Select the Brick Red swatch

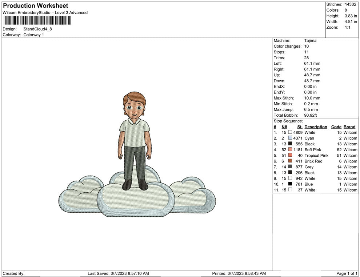coord(290,161)
